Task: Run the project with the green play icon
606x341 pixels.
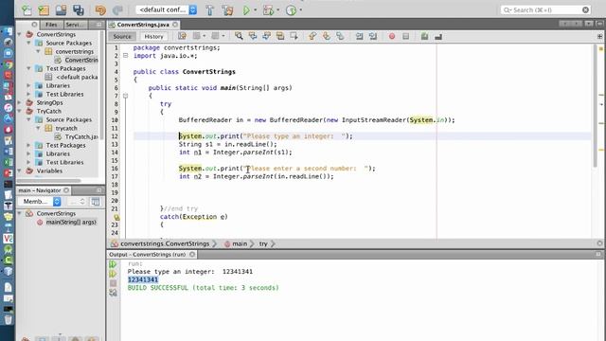Action: [x=246, y=10]
